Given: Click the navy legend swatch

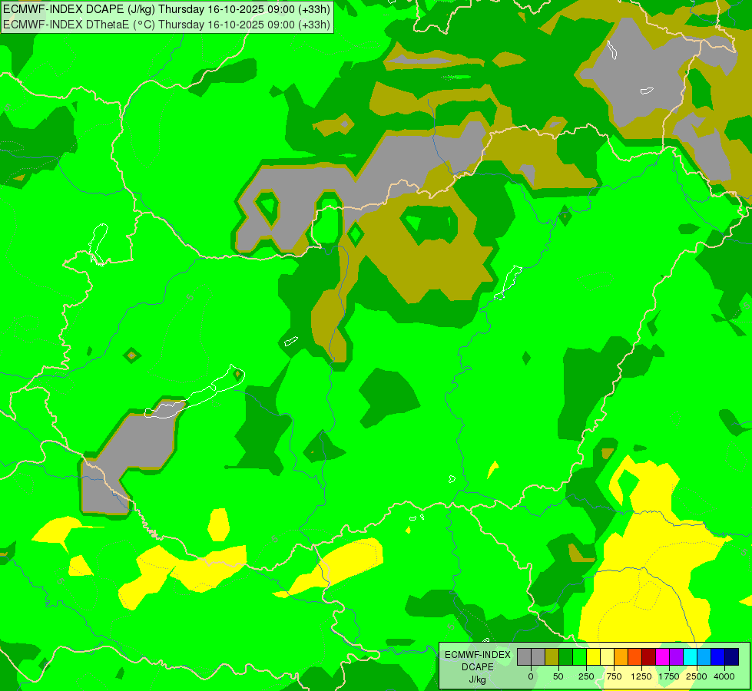Looking at the screenshot, I should coord(732,657).
